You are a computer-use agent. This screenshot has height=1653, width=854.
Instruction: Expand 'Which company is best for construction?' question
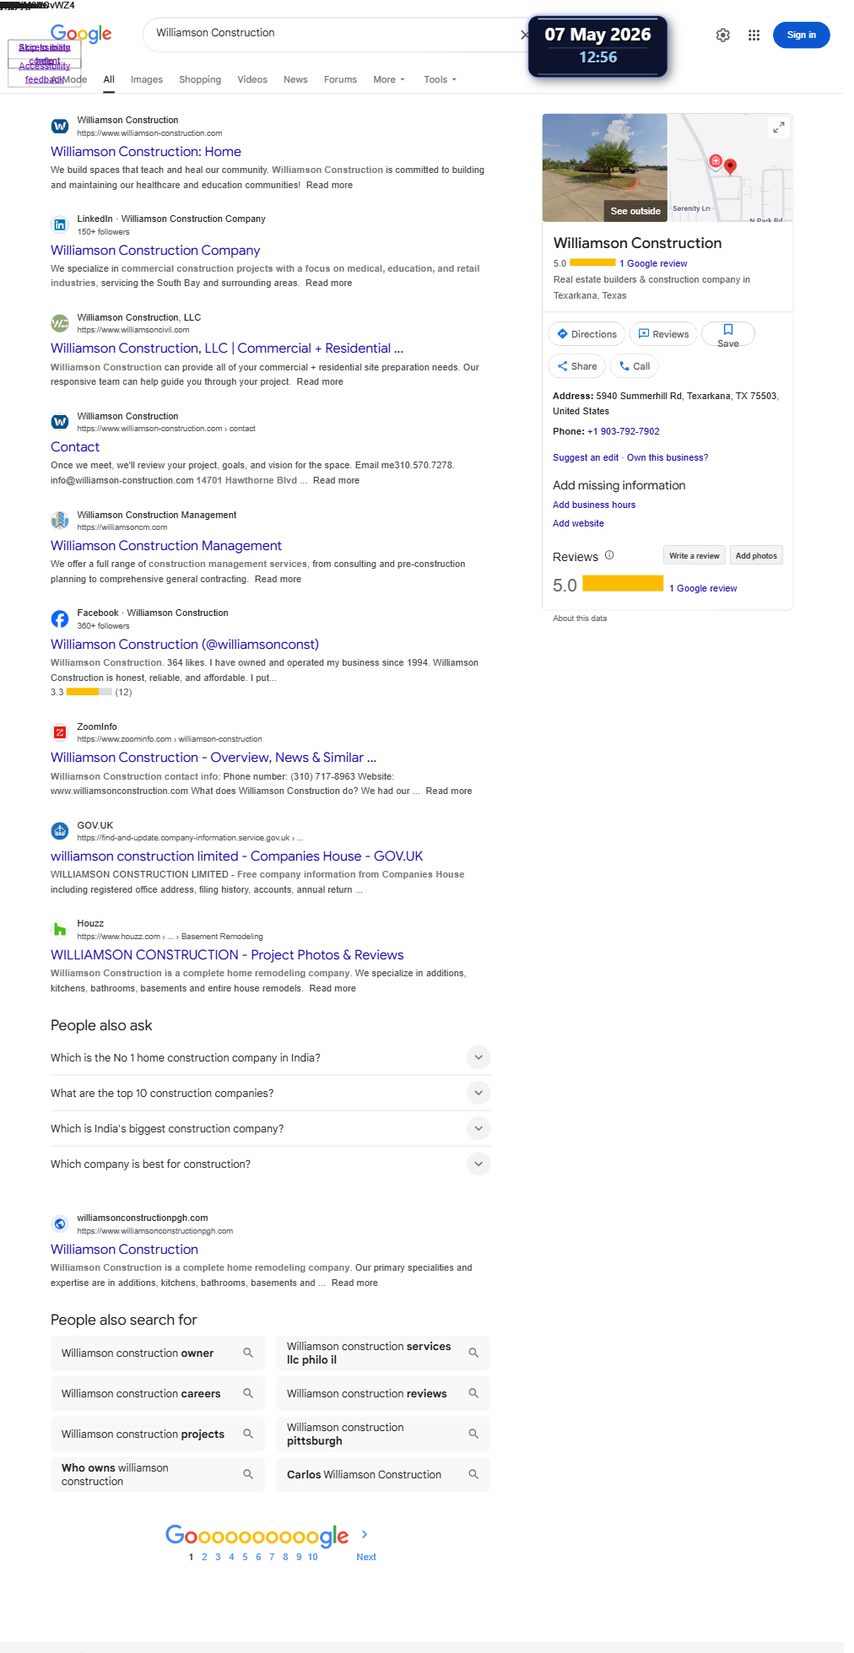pos(270,1164)
